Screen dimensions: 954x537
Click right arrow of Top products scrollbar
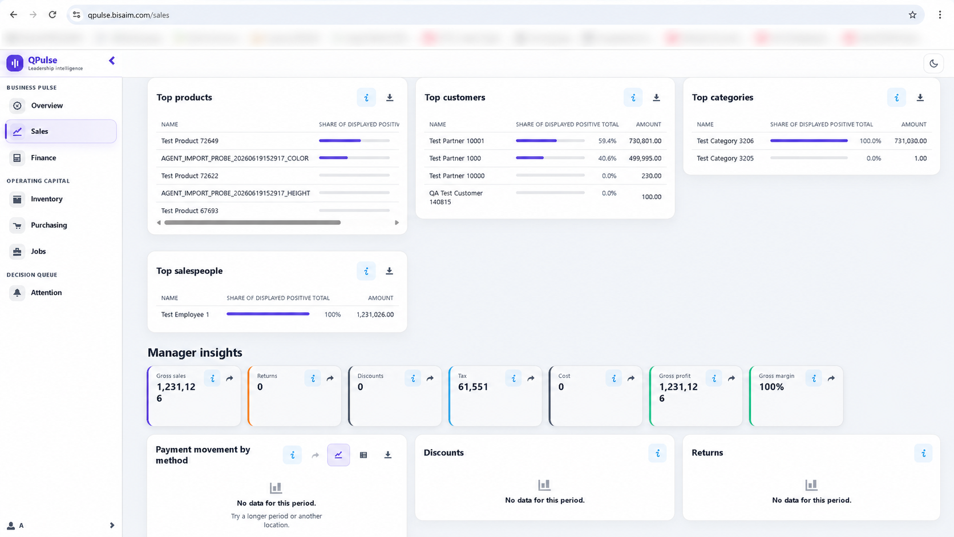397,223
